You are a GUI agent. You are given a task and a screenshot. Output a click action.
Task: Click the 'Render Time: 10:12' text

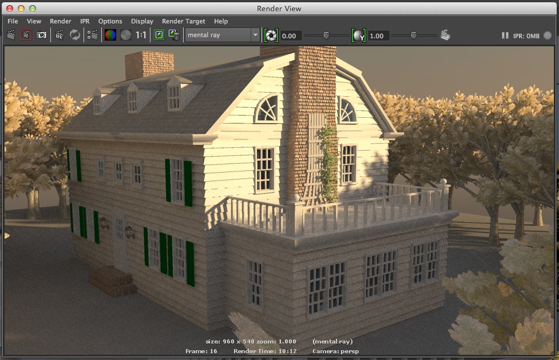pyautogui.click(x=265, y=351)
